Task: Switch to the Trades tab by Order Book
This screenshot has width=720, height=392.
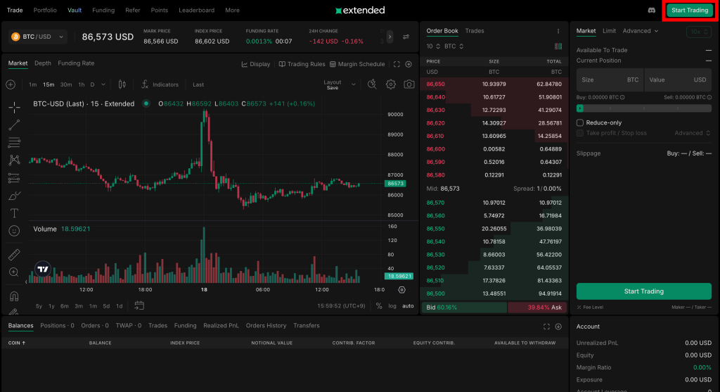Action: (x=474, y=31)
